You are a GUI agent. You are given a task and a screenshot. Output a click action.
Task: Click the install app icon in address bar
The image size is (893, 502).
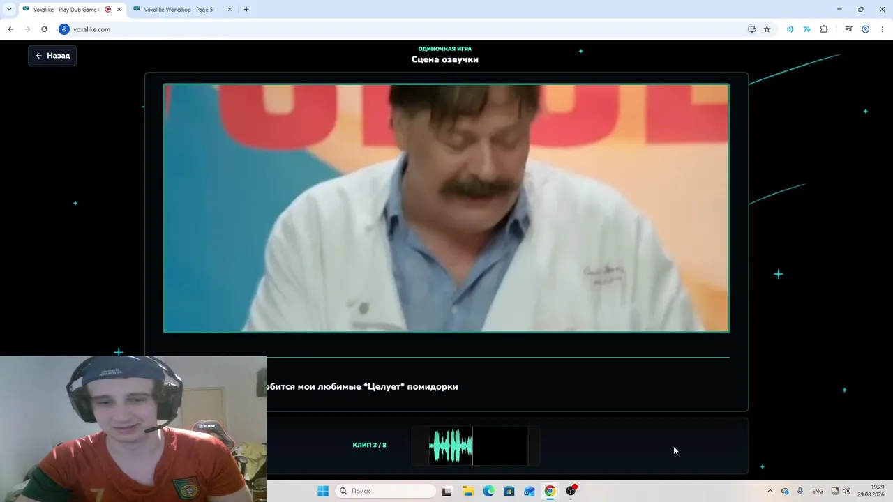pyautogui.click(x=752, y=29)
